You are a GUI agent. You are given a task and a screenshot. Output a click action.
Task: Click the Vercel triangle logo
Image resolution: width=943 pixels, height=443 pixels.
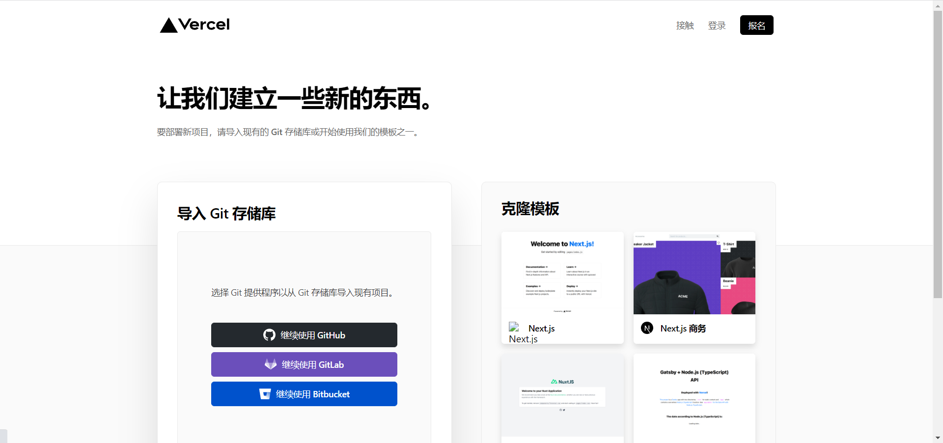(x=168, y=25)
